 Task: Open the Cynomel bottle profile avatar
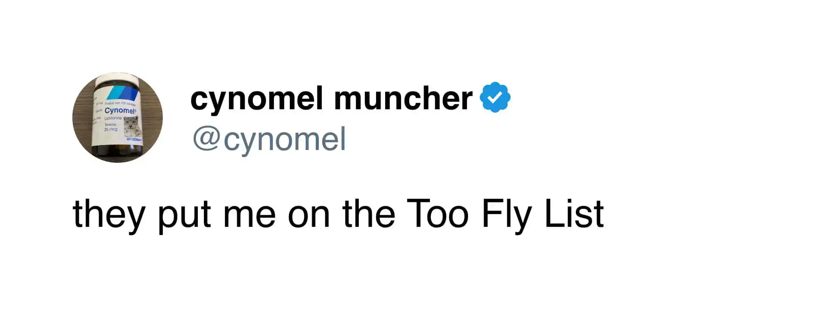118,118
